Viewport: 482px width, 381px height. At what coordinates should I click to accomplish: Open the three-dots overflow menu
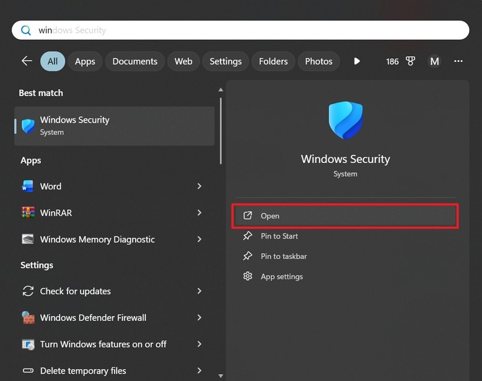point(458,61)
